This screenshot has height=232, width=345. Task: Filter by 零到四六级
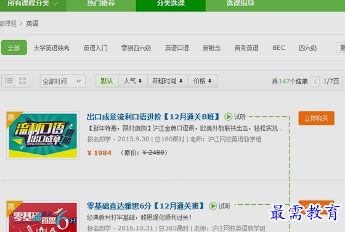136,48
